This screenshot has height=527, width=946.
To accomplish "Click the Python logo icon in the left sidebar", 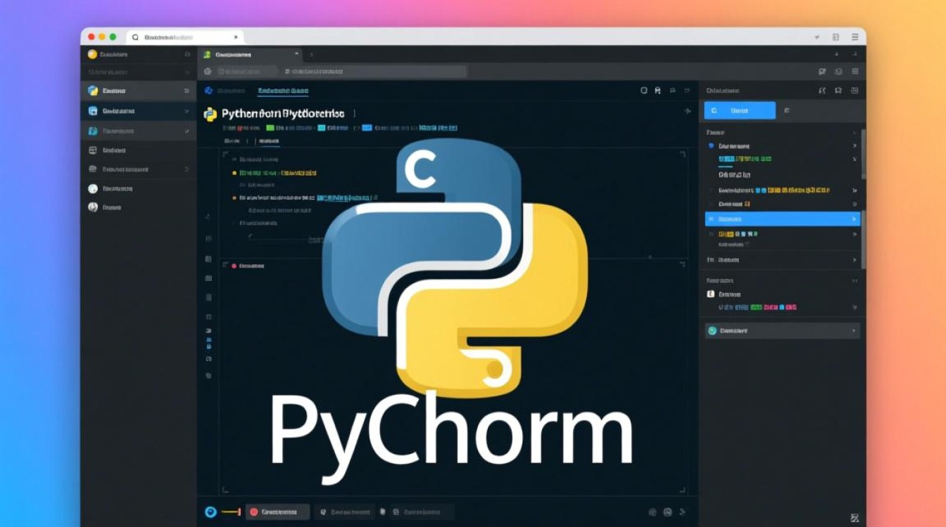I will pos(93,91).
